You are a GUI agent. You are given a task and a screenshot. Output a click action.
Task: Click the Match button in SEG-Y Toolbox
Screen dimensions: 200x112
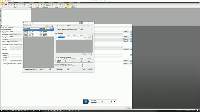[126, 39]
